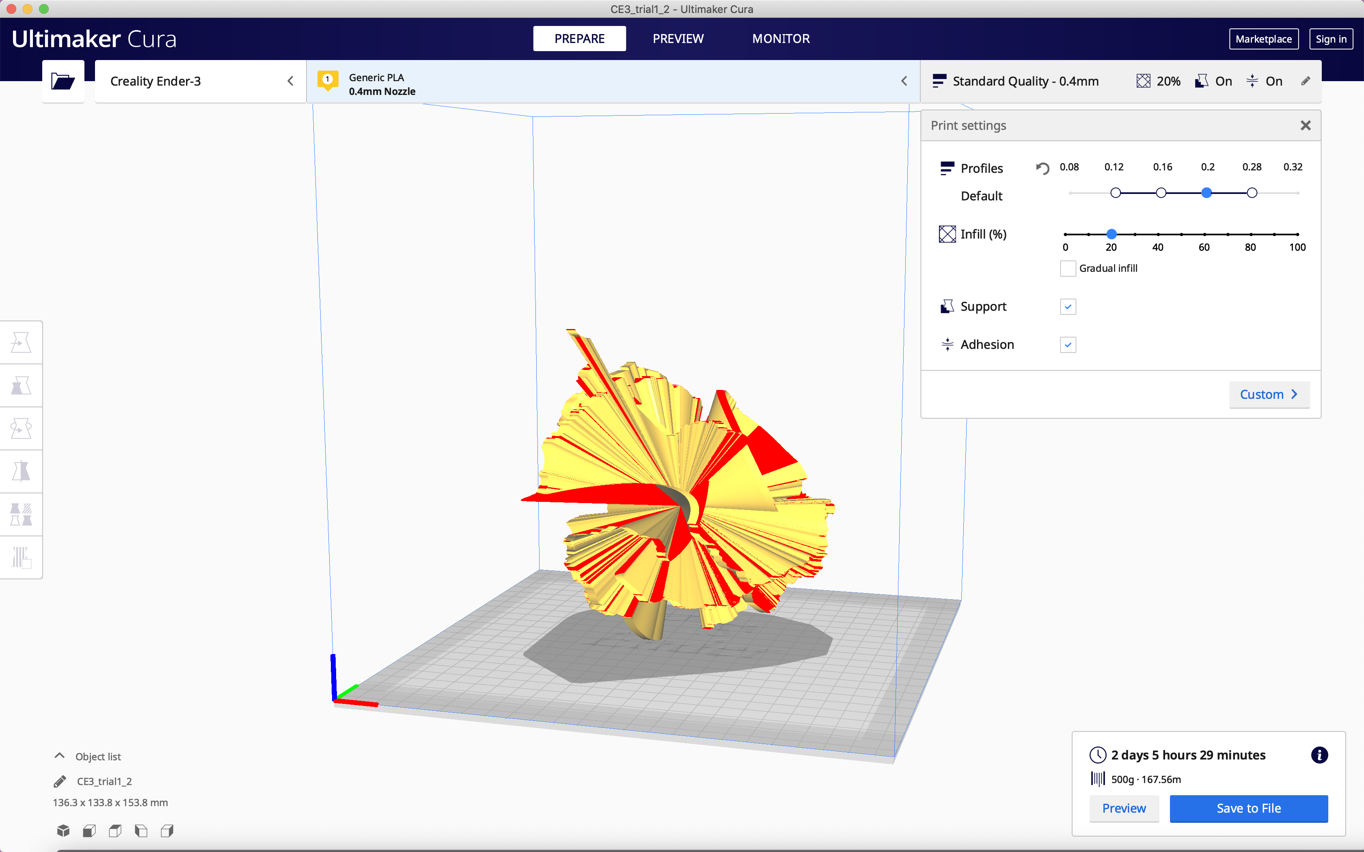This screenshot has width=1364, height=852.
Task: Click the Infill (%) label icon
Action: (947, 234)
